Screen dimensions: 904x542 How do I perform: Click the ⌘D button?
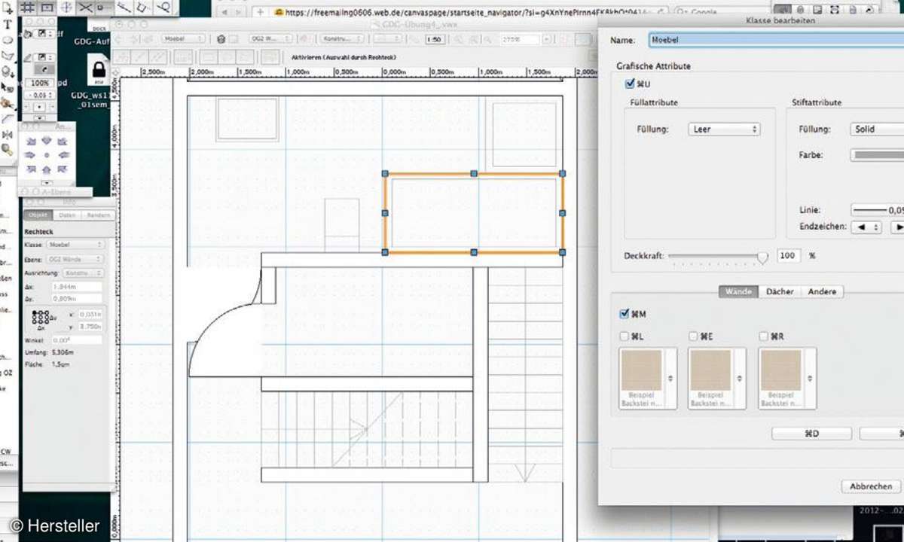[x=811, y=434]
